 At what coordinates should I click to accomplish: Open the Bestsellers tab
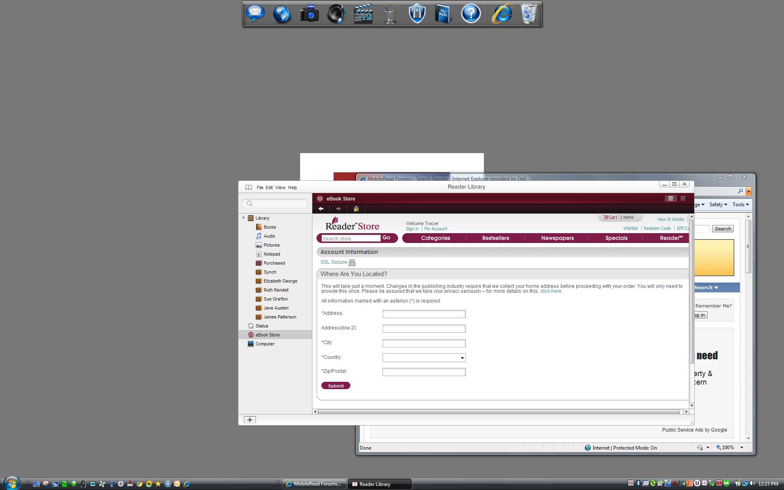point(495,238)
